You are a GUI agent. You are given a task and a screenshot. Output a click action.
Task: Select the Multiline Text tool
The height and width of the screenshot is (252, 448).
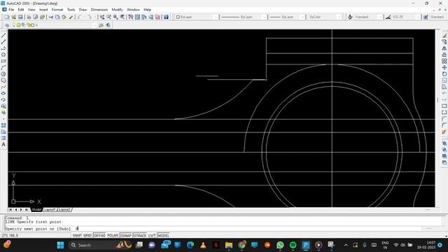[3, 145]
